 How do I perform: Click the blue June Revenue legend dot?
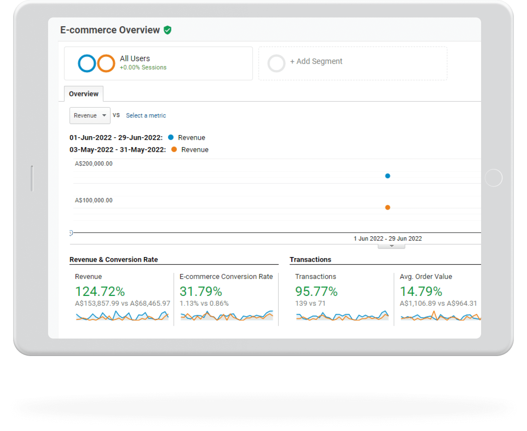(171, 138)
